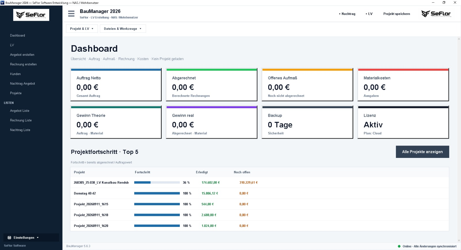Click the Erledigt column header
461x250 pixels.
pyautogui.click(x=202, y=172)
